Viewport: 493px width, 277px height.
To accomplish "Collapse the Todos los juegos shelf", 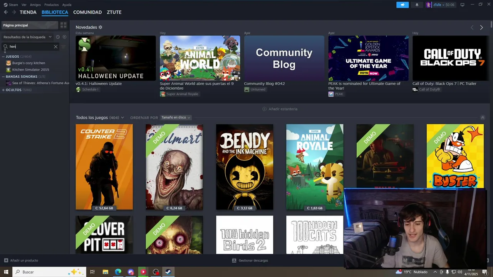I will click(482, 117).
